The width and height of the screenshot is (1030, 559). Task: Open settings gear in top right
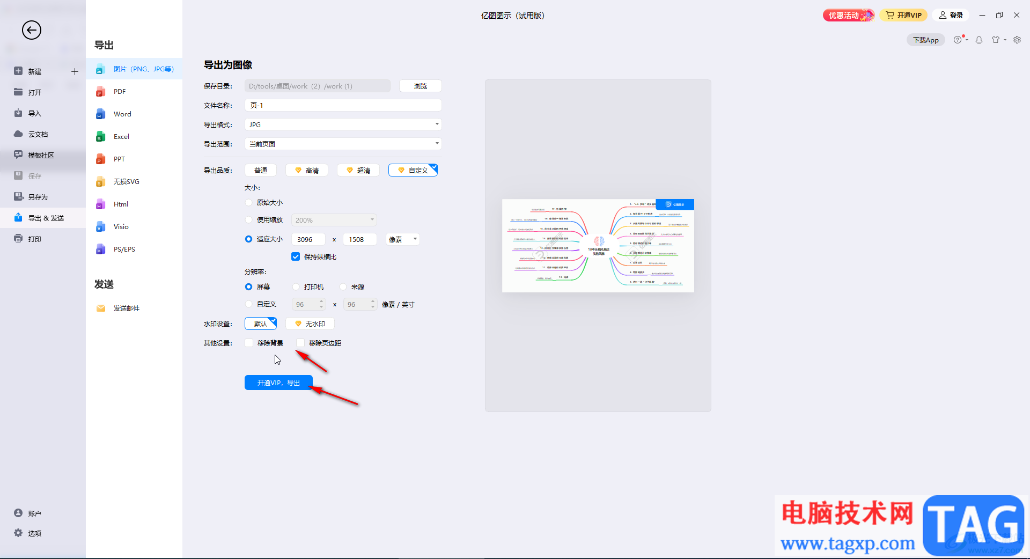point(1017,40)
